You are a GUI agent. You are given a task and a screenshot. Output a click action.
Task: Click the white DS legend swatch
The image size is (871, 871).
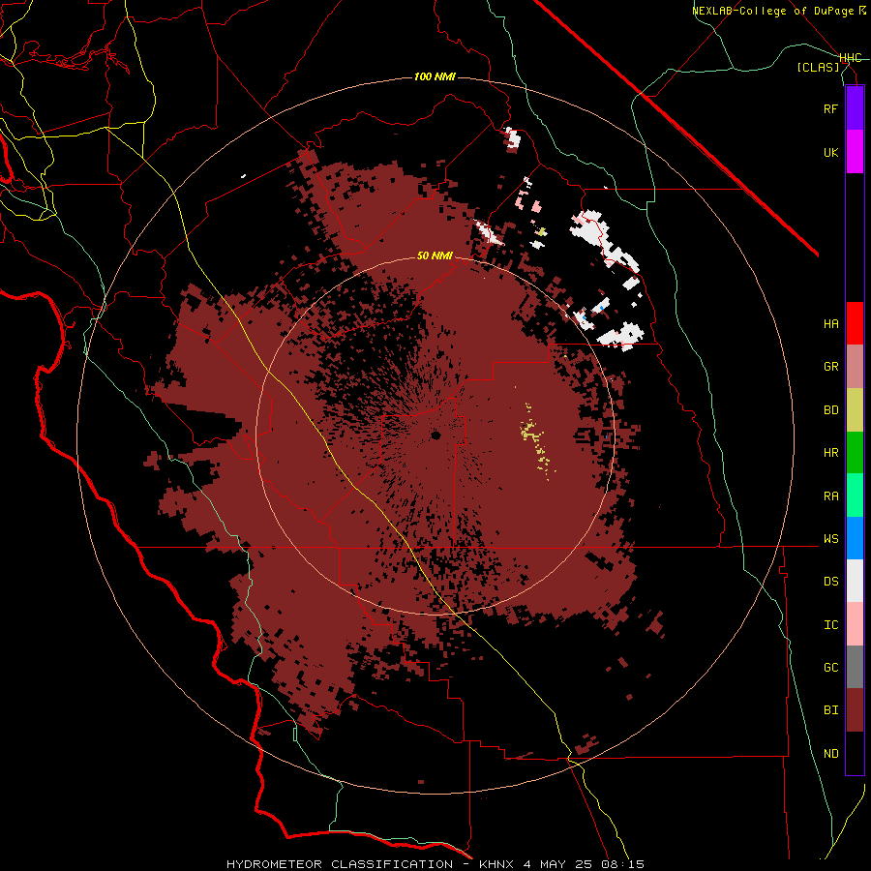click(855, 581)
